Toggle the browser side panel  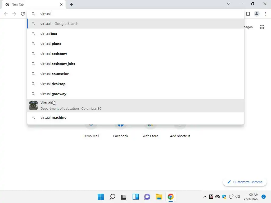coord(248,14)
